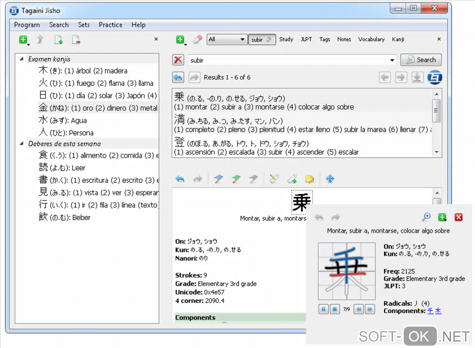
Task: Click the edit tags icon in detail toolbar
Action: (x=274, y=179)
